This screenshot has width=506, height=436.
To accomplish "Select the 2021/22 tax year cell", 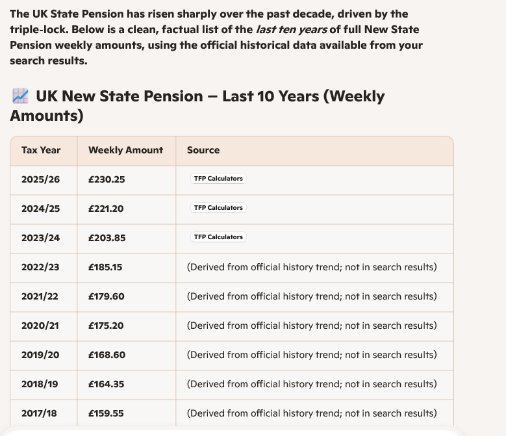I will 40,296.
